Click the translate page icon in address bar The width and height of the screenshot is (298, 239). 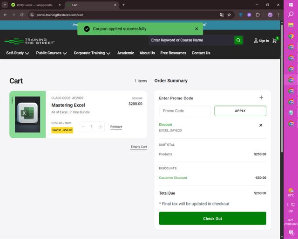point(222,15)
